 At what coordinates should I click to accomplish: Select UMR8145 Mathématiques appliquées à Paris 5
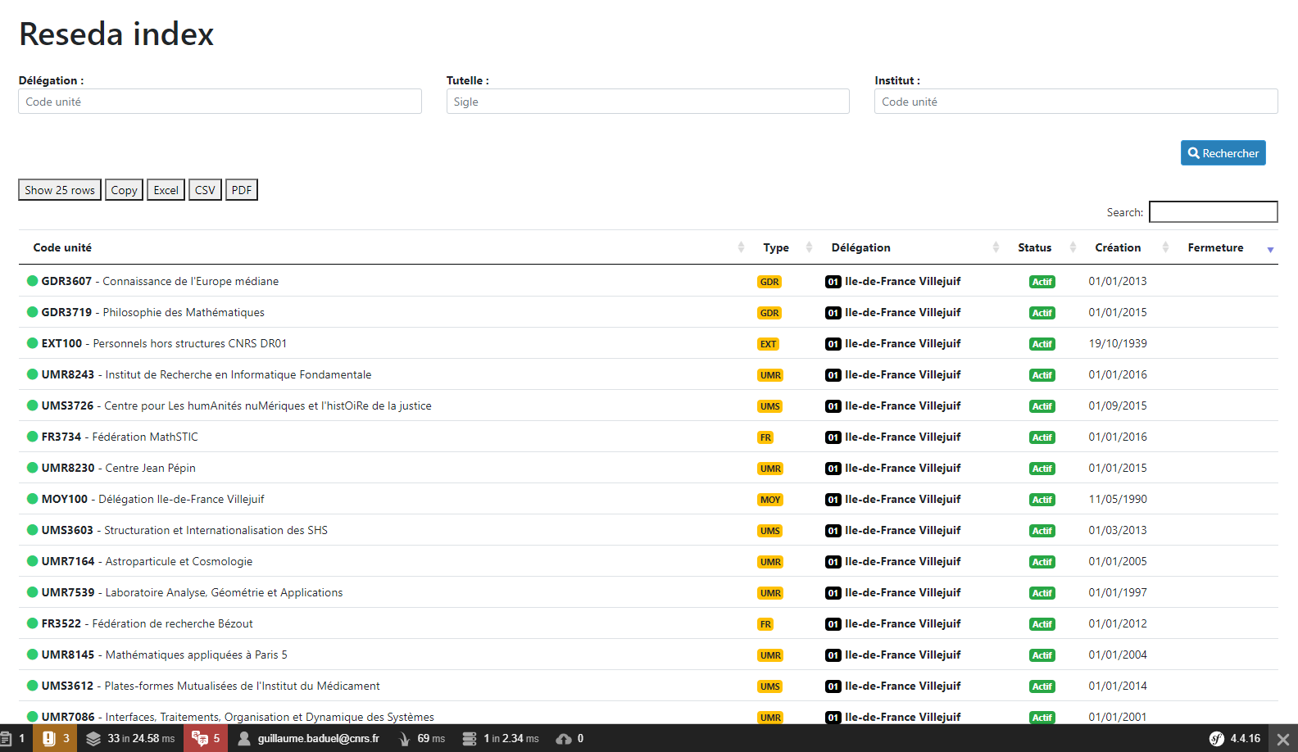tap(165, 655)
